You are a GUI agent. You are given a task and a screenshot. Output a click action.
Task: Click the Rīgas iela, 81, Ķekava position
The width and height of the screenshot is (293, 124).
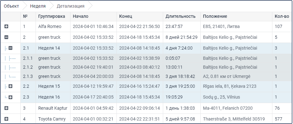coord(230,86)
